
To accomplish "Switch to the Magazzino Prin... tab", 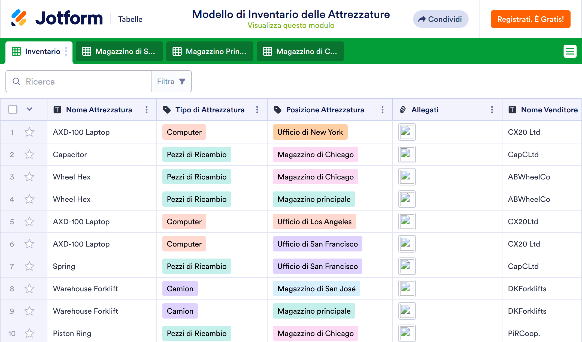I will click(210, 51).
